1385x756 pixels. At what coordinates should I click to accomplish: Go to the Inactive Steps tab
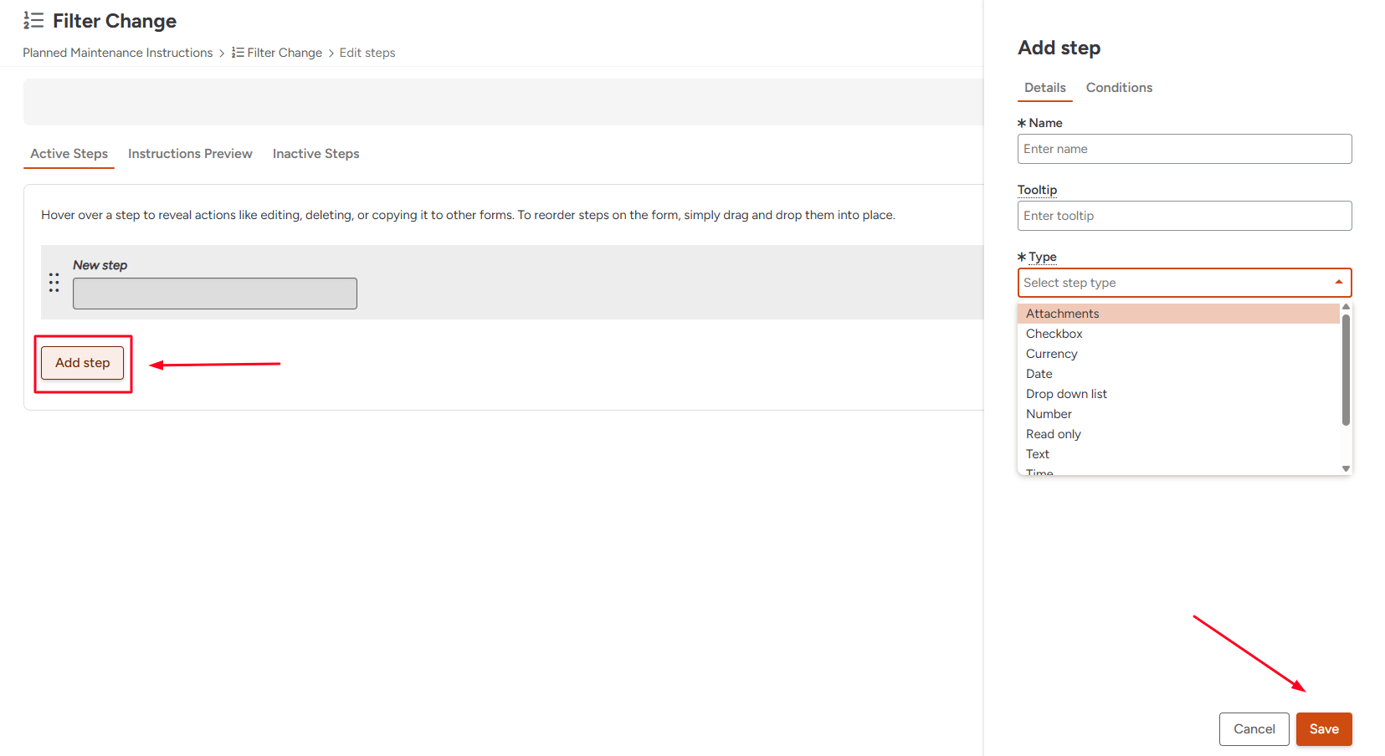315,154
